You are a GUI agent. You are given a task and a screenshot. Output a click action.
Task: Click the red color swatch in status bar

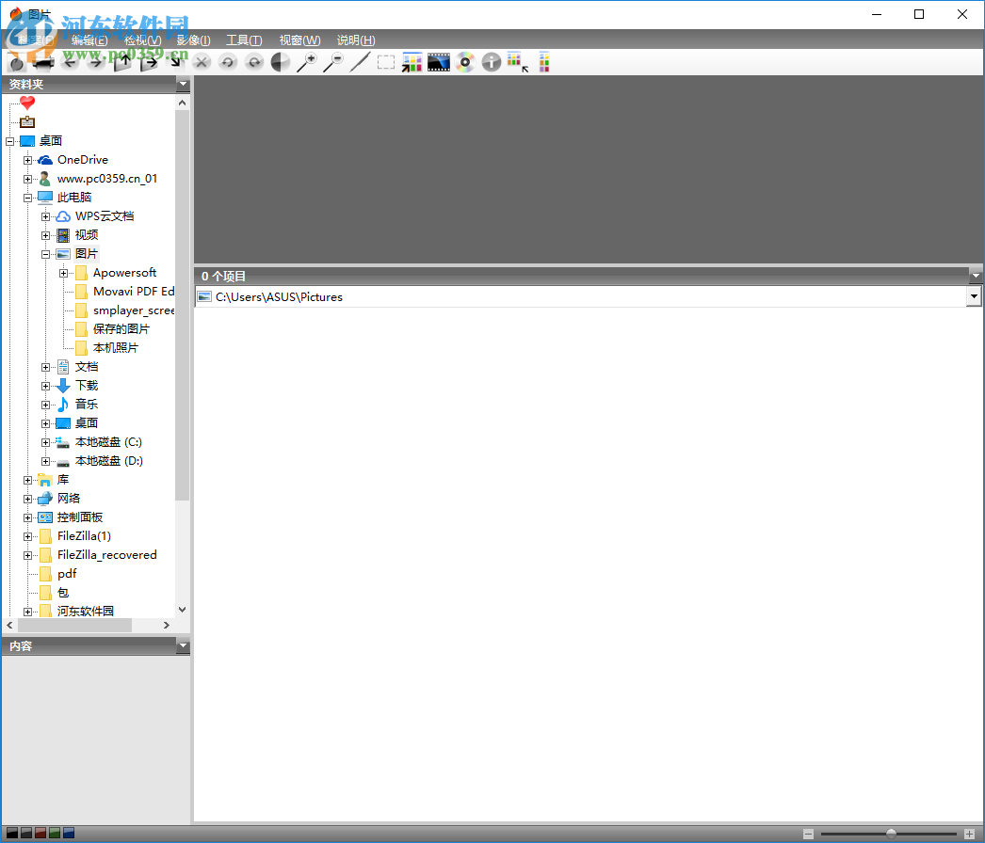(40, 834)
